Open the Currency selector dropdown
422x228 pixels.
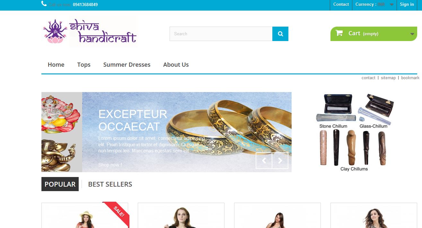click(x=374, y=4)
